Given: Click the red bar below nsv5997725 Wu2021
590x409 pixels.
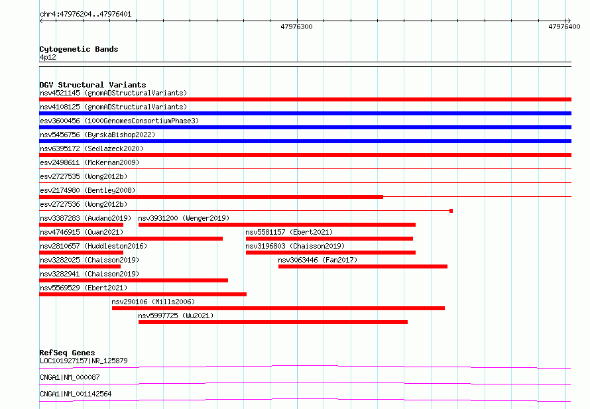Looking at the screenshot, I should point(273,322).
